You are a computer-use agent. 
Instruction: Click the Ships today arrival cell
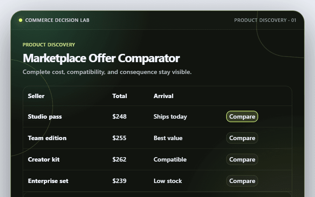coord(170,116)
